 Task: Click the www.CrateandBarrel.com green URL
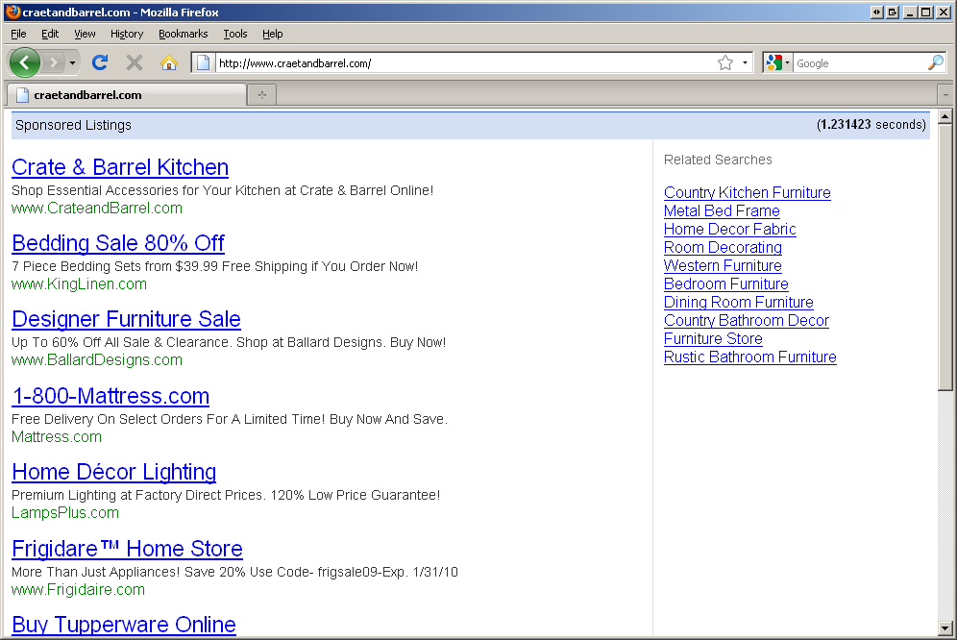pyautogui.click(x=97, y=209)
